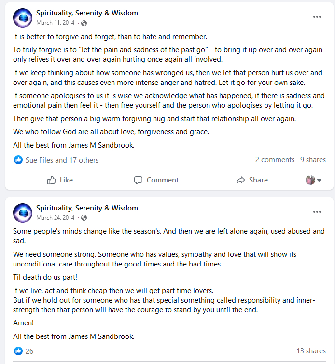This screenshot has width=335, height=364.
Task: Like the forgiveness post
Action: (x=60, y=180)
